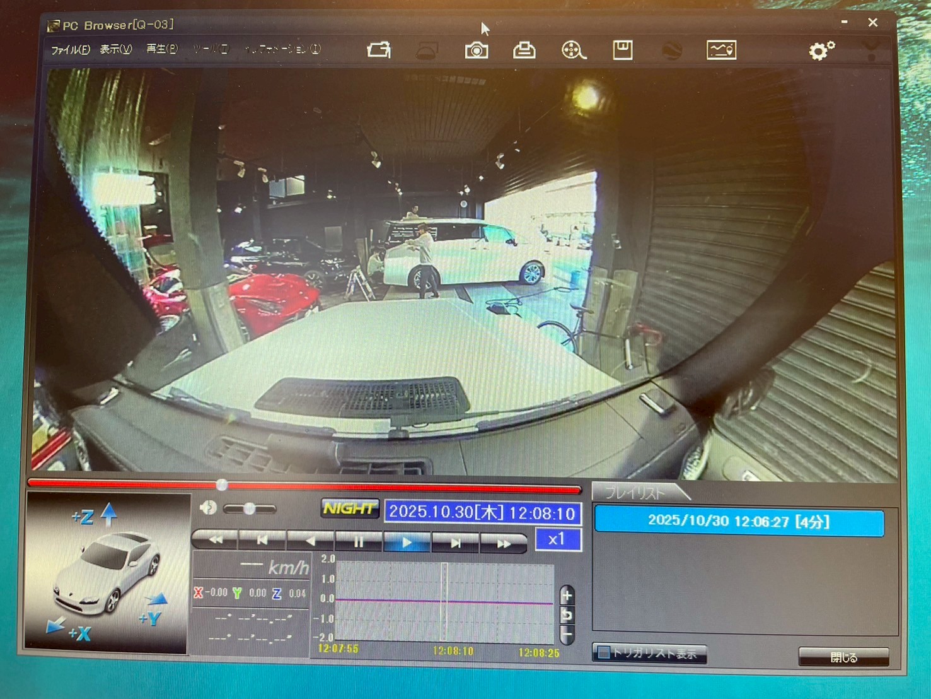Click the floppy disk save icon
This screenshot has width=931, height=699.
coord(622,50)
